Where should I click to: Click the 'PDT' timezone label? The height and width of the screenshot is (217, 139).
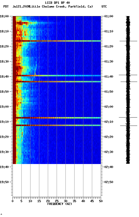(6, 7)
